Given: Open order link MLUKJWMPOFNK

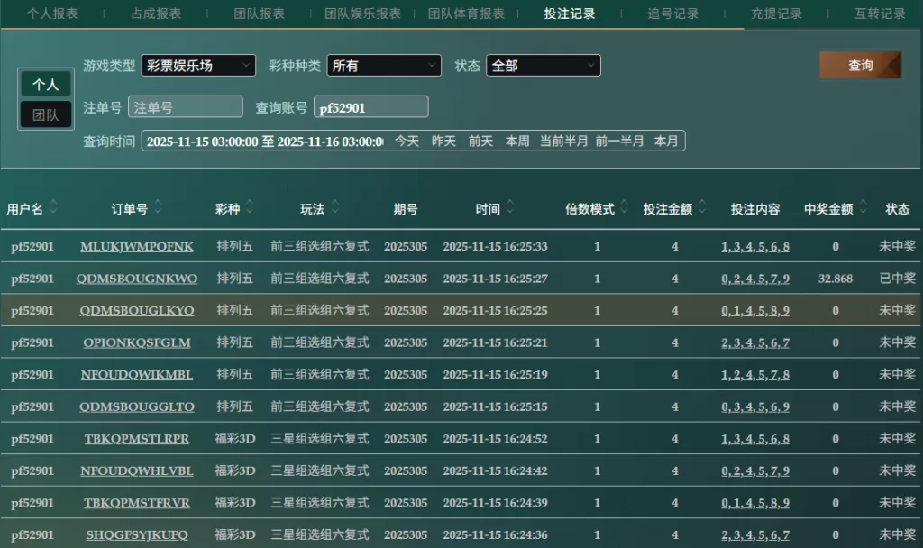Looking at the screenshot, I should (x=137, y=247).
